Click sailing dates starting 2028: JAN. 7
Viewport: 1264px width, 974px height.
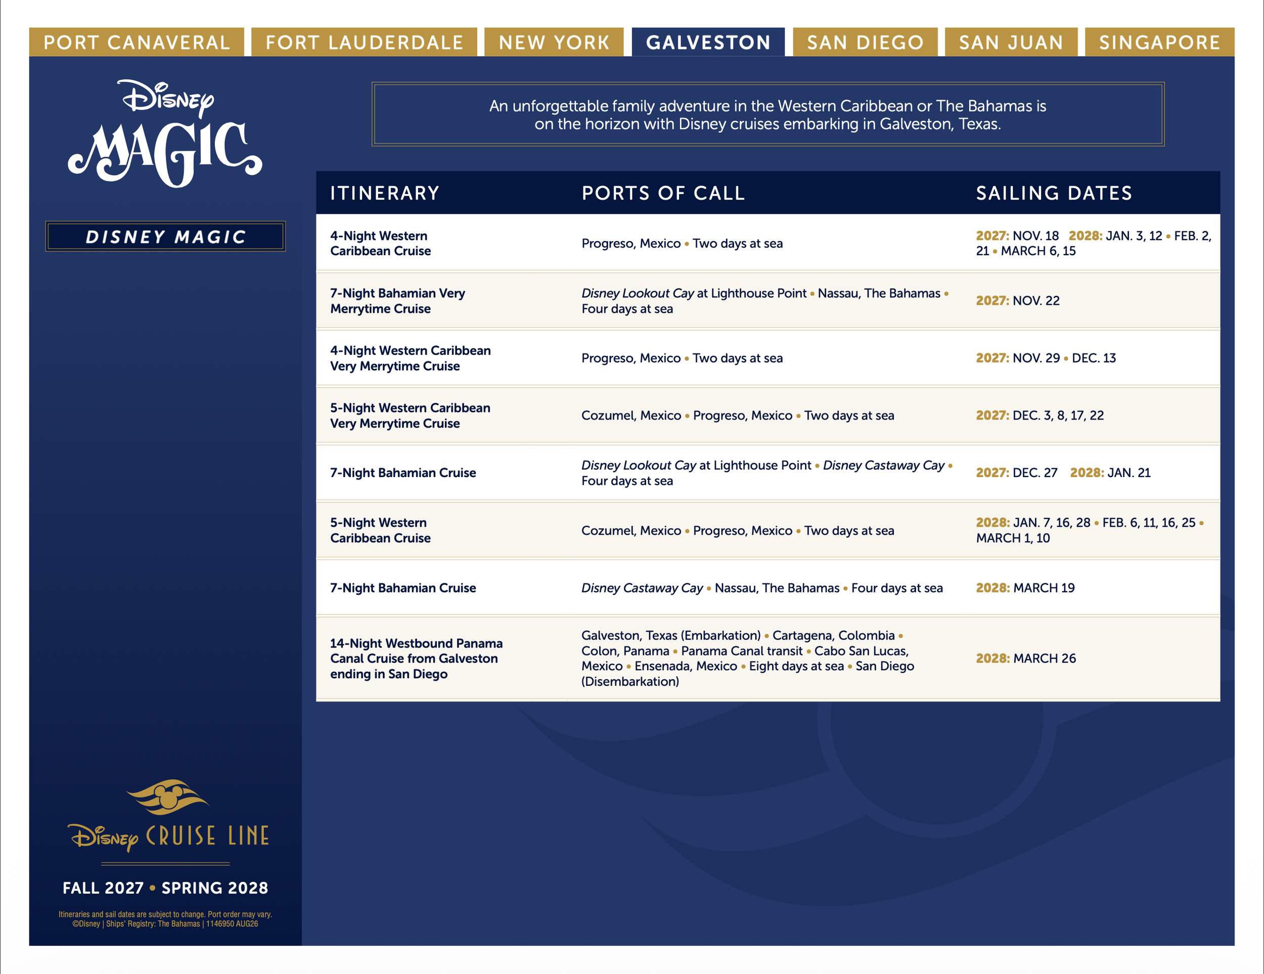pos(1091,530)
